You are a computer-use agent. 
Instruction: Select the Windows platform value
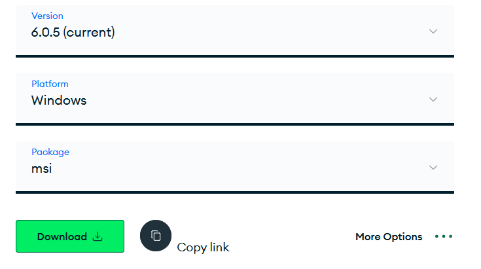click(59, 100)
